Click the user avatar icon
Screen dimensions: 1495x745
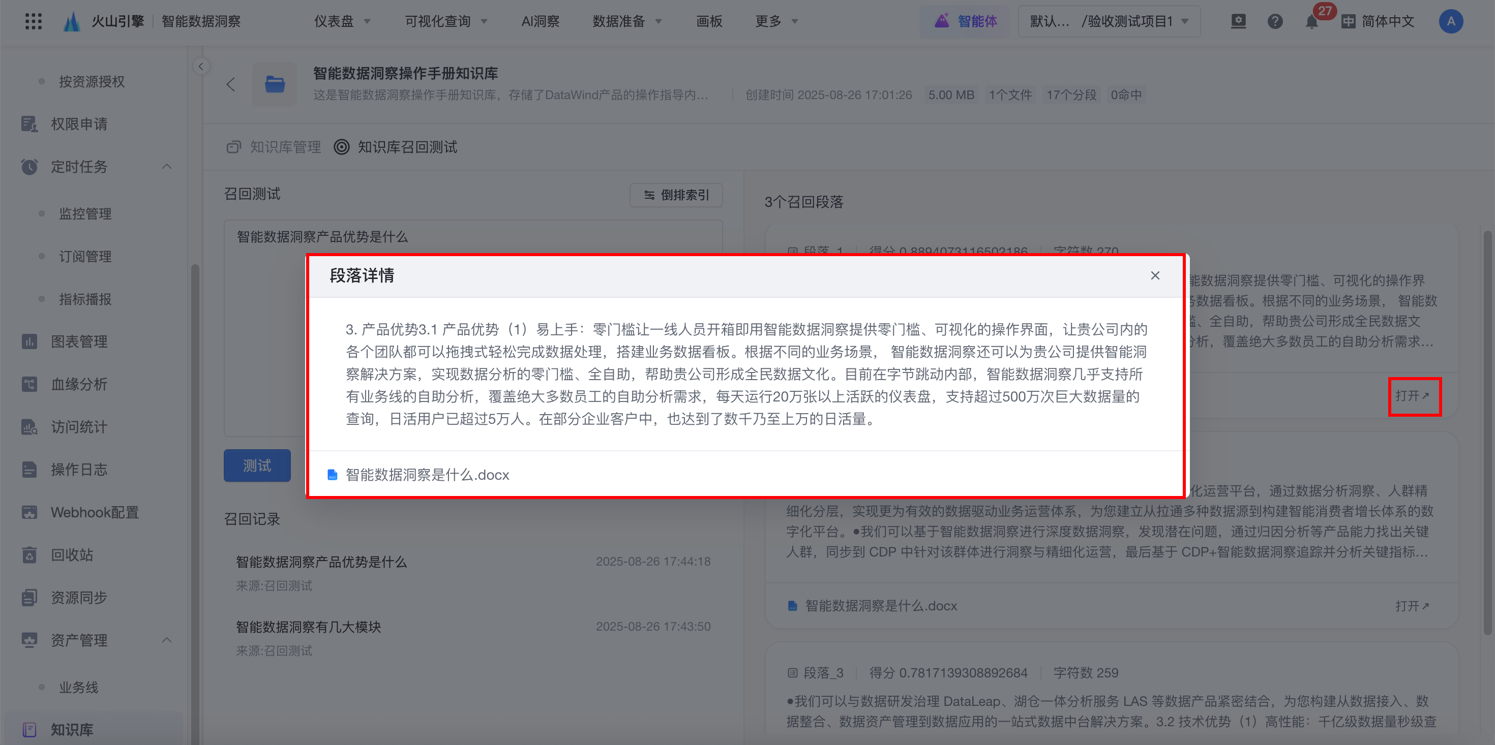1450,21
